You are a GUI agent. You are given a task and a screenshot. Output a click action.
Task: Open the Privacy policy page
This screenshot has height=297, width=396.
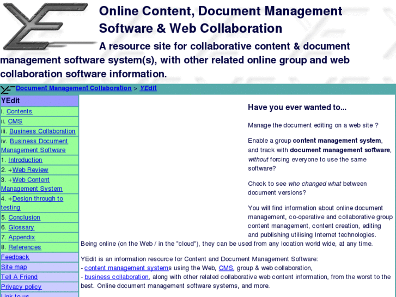[21, 287]
